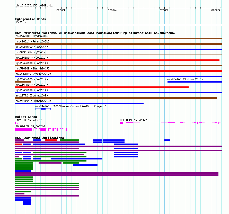Click the nsv428310 (Perry2008b) label
229x214 pixels.
32,41
